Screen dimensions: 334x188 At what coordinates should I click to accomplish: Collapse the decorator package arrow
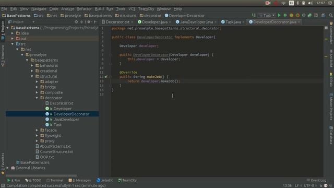(x=37, y=98)
